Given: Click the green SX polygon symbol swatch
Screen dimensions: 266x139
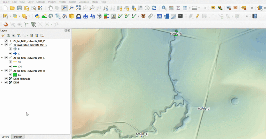Looking at the screenshot, I should pyautogui.click(x=15, y=75).
